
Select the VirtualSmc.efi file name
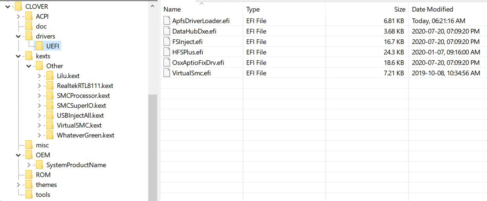coord(191,73)
